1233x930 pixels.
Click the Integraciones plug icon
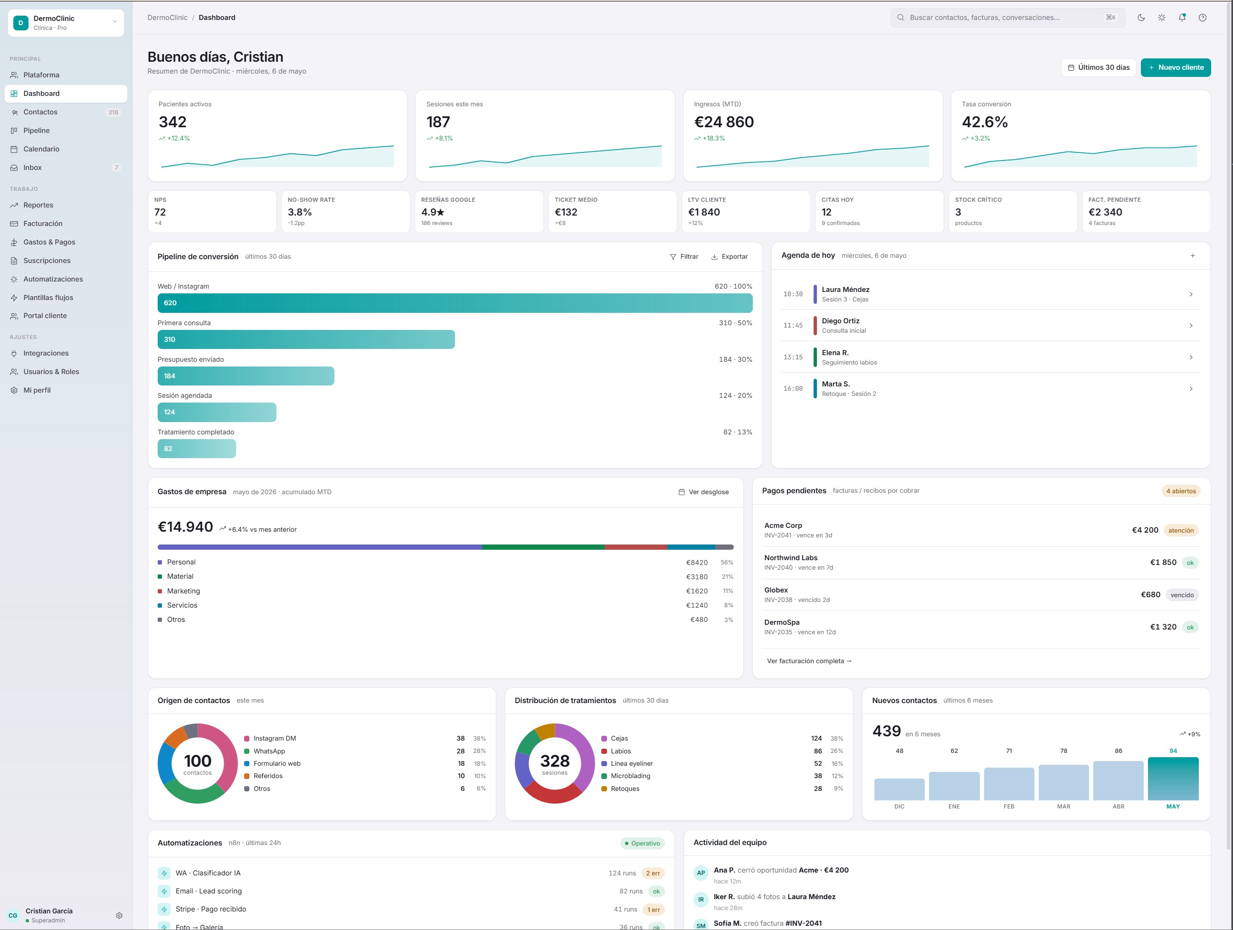point(14,353)
